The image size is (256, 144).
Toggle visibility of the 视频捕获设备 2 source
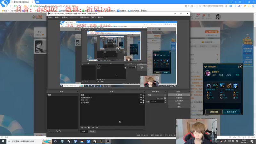tap(141, 98)
